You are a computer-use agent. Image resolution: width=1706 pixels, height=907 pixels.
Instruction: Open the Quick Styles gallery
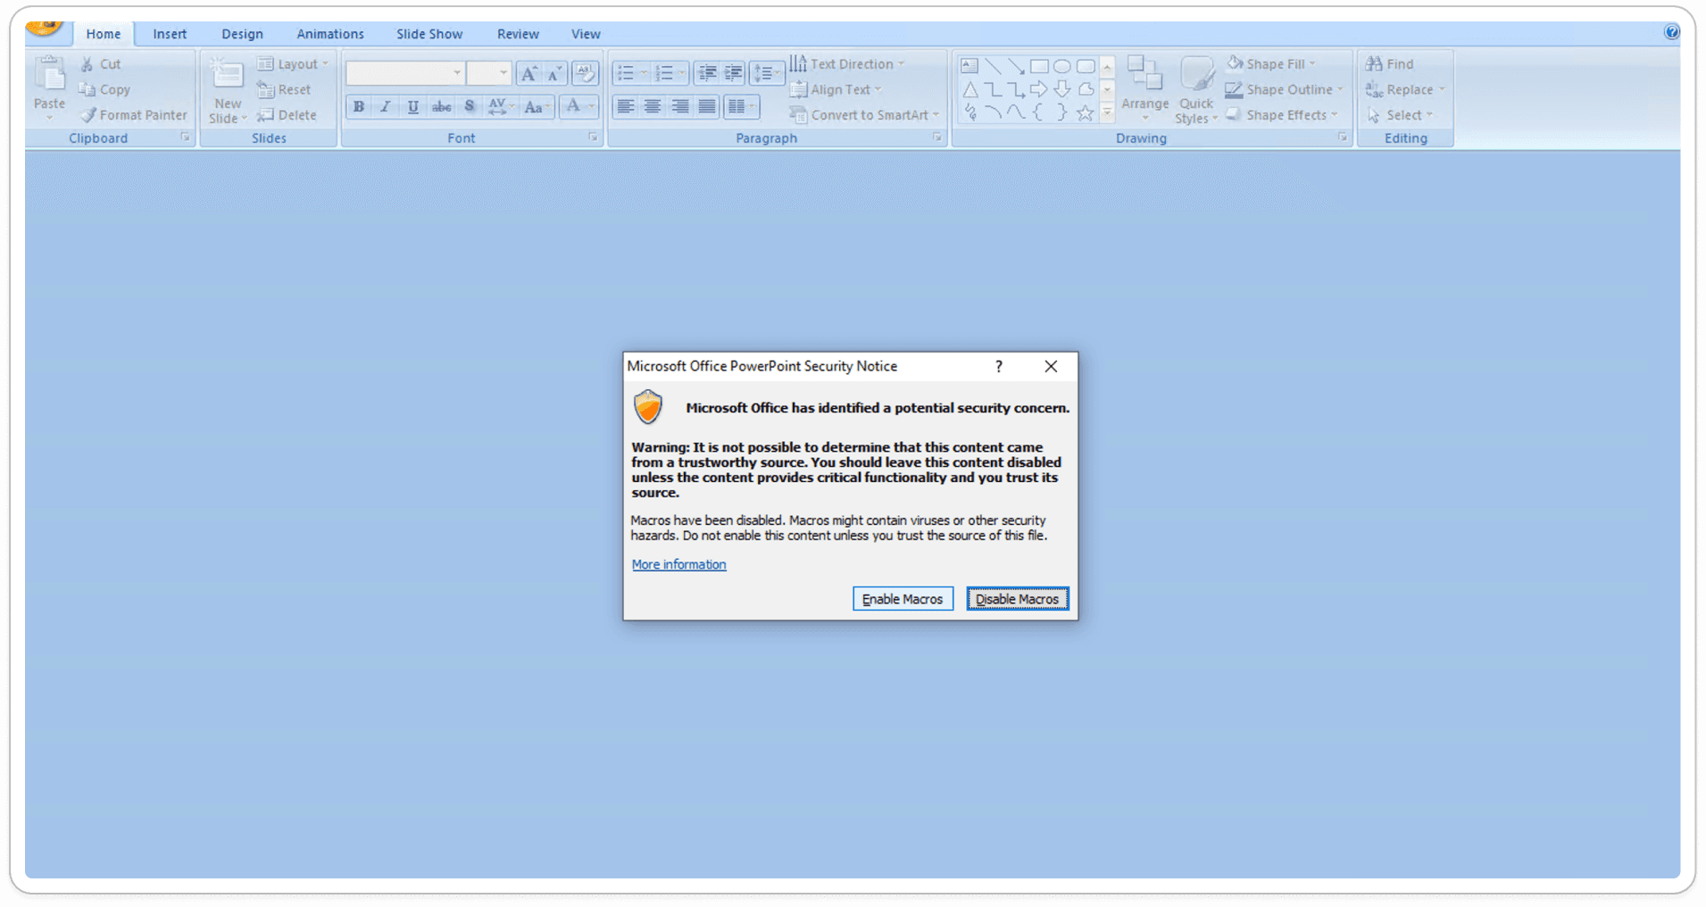(x=1196, y=91)
